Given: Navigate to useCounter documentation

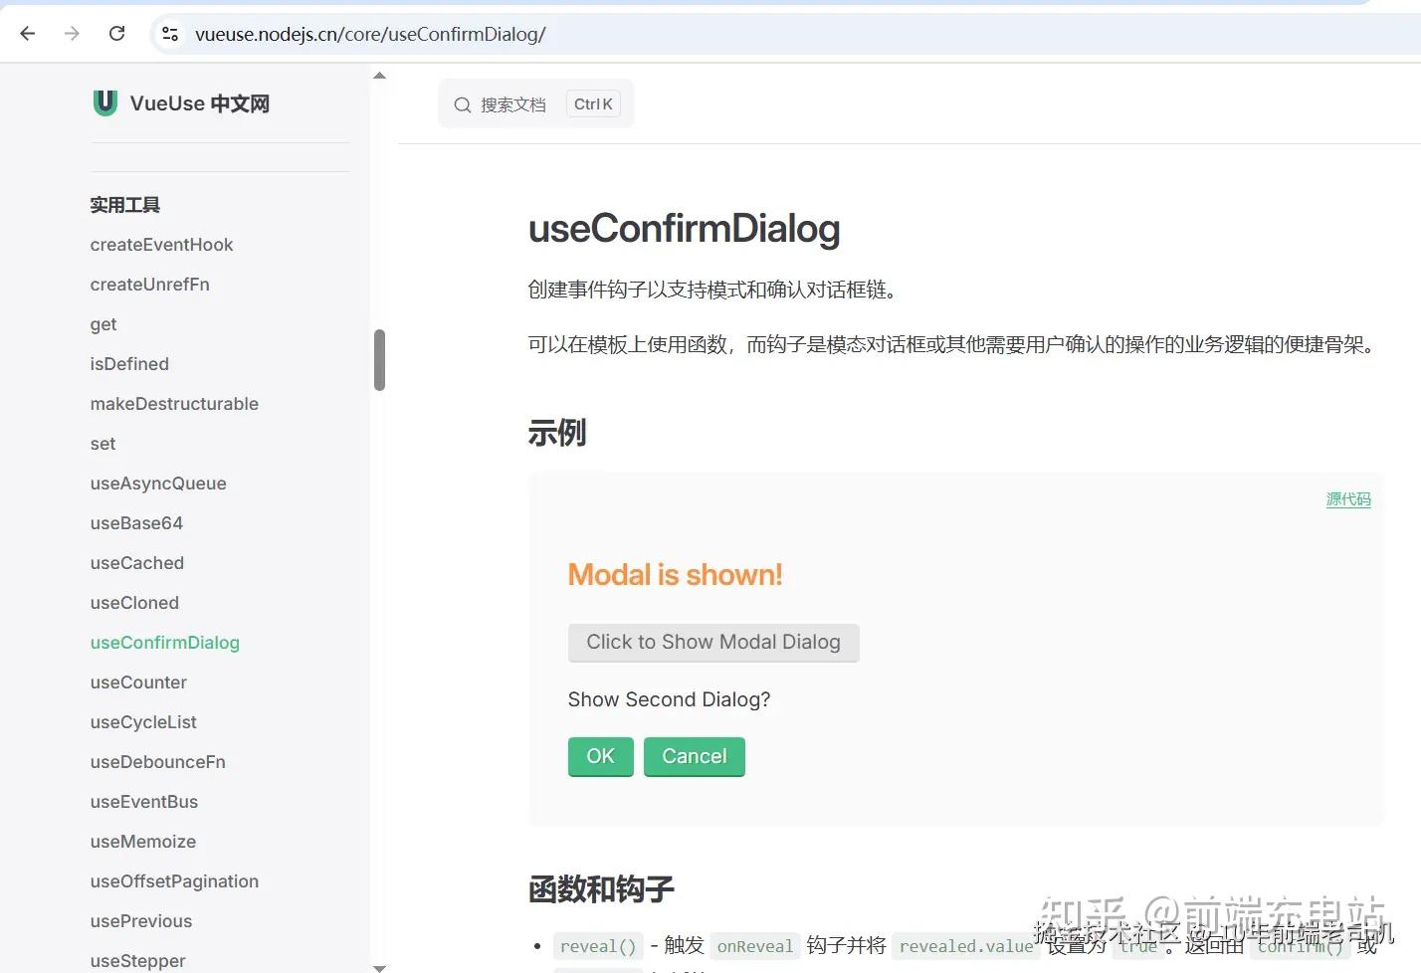Looking at the screenshot, I should click(x=138, y=681).
